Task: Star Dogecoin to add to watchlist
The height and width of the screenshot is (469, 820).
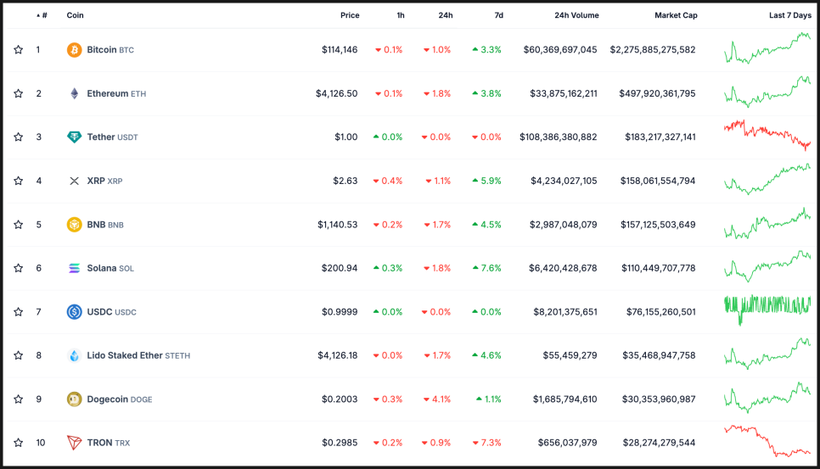Action: coord(18,399)
